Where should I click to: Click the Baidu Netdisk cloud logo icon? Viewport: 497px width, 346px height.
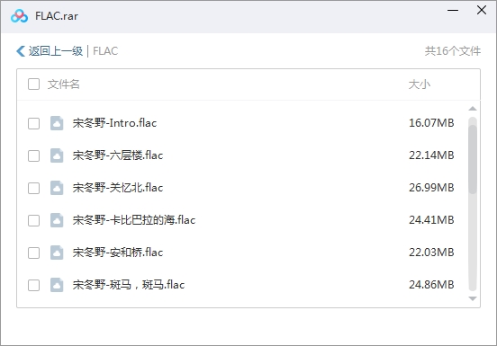pos(19,16)
